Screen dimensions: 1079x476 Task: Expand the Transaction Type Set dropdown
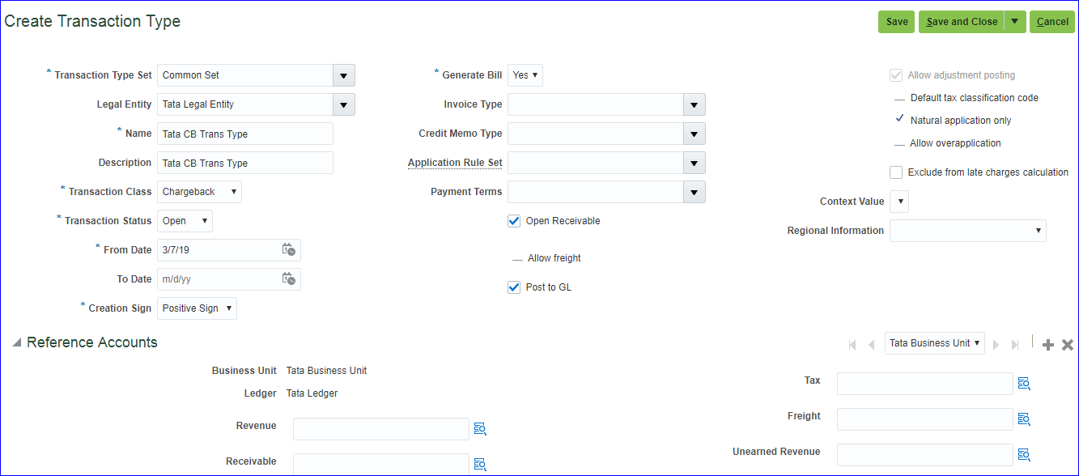click(x=343, y=75)
